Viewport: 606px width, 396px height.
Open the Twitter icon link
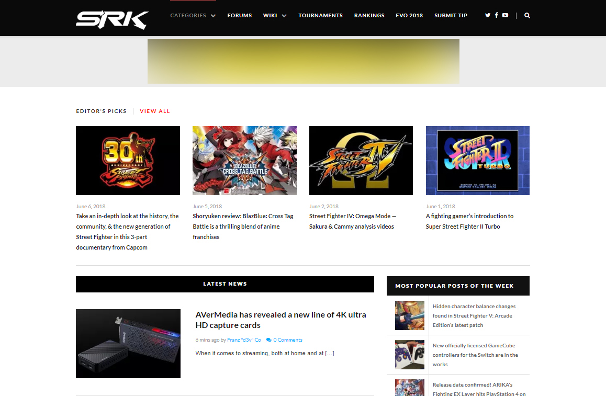[x=488, y=16]
